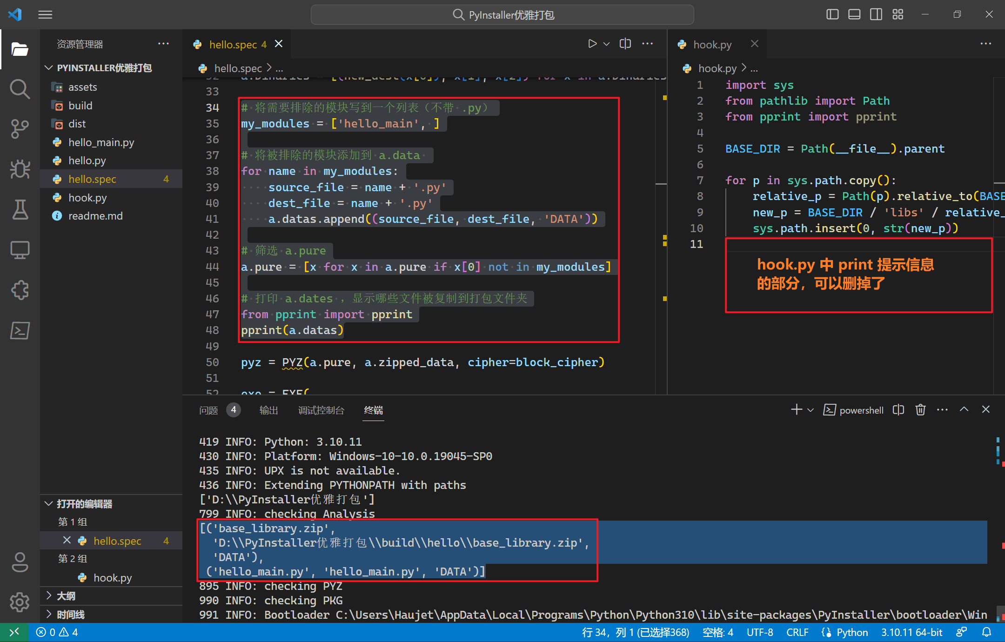The width and height of the screenshot is (1005, 642).
Task: Toggle the secondary side bar layout button
Action: [876, 14]
